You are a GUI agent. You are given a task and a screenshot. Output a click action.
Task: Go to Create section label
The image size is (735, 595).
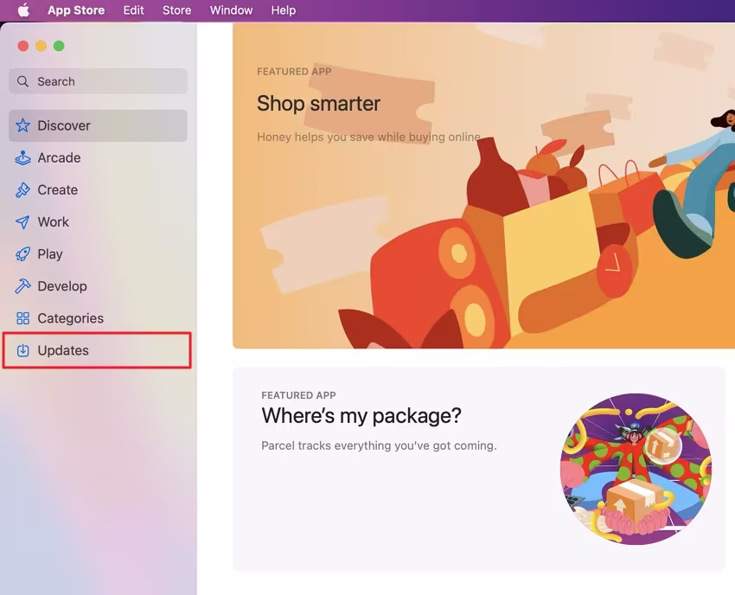pos(58,190)
